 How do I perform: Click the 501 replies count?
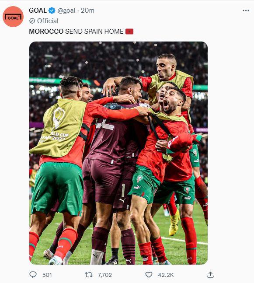point(47,275)
